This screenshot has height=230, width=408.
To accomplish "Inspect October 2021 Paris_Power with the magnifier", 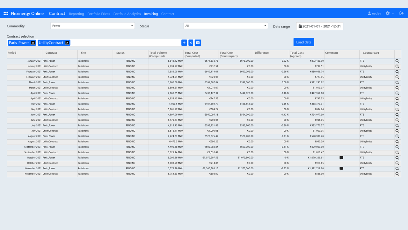I will coord(397,158).
